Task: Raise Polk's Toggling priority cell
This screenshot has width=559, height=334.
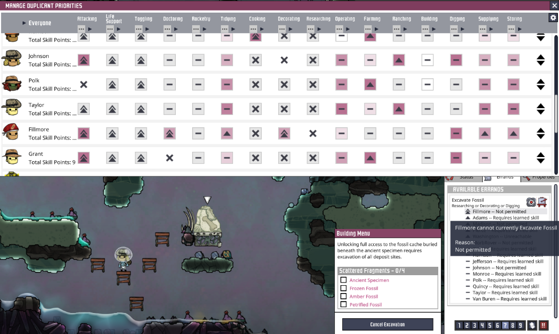Action: (x=140, y=84)
